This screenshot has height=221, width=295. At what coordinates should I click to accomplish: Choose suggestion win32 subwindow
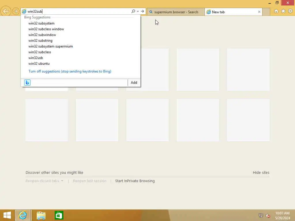coord(42,35)
